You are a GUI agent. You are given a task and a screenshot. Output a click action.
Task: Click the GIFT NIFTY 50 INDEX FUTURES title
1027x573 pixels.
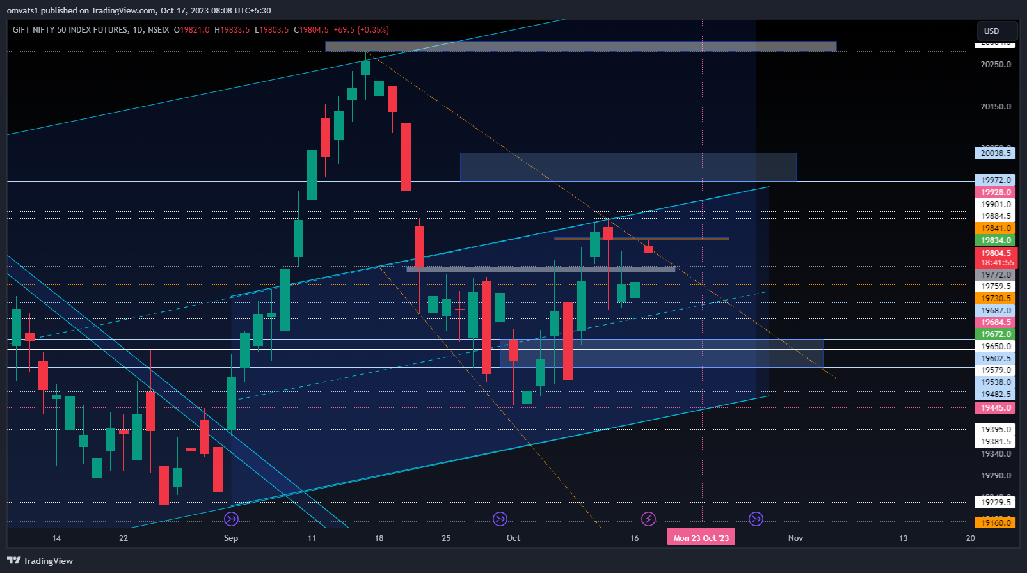(x=70, y=30)
